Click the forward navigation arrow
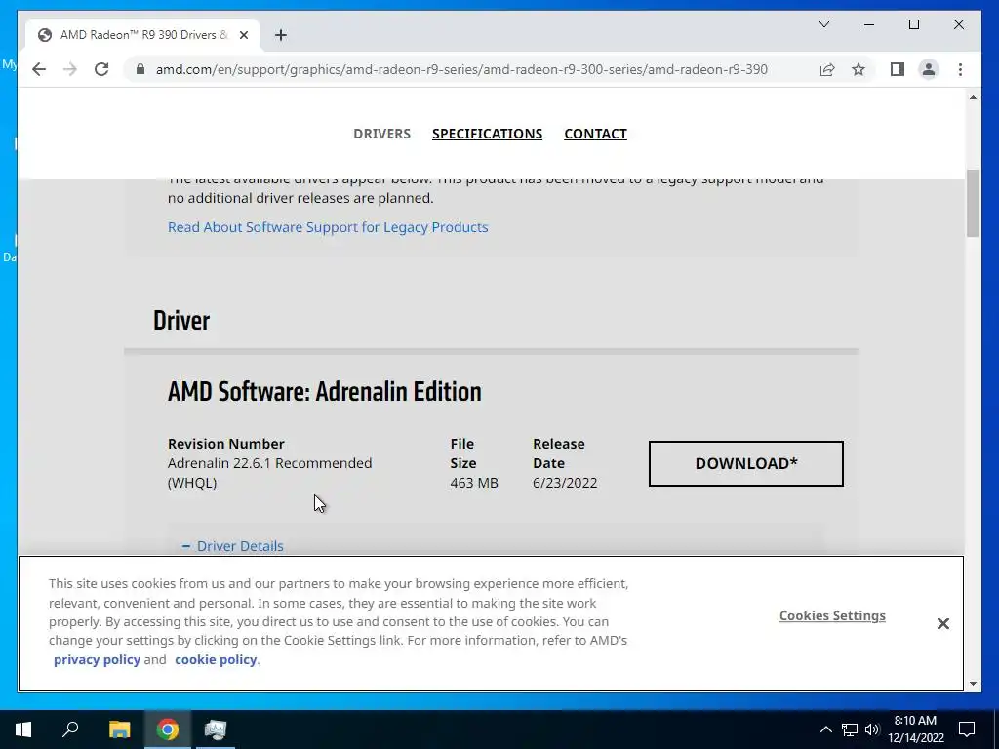This screenshot has width=999, height=749. [70, 69]
